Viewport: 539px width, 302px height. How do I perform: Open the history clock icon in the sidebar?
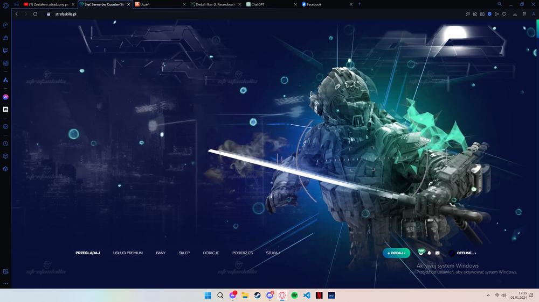(x=5, y=143)
